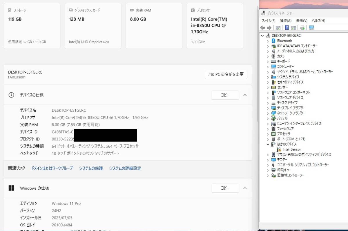Screen dimensions: 348x231
Task: Expand ユニバーサル シリアル バス コントローラー node
Action: [x=268, y=165]
